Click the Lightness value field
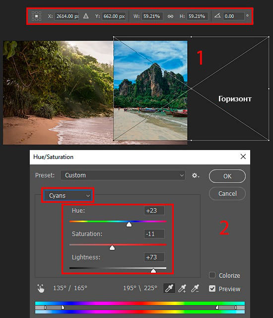This screenshot has height=318, width=273. pyautogui.click(x=154, y=257)
